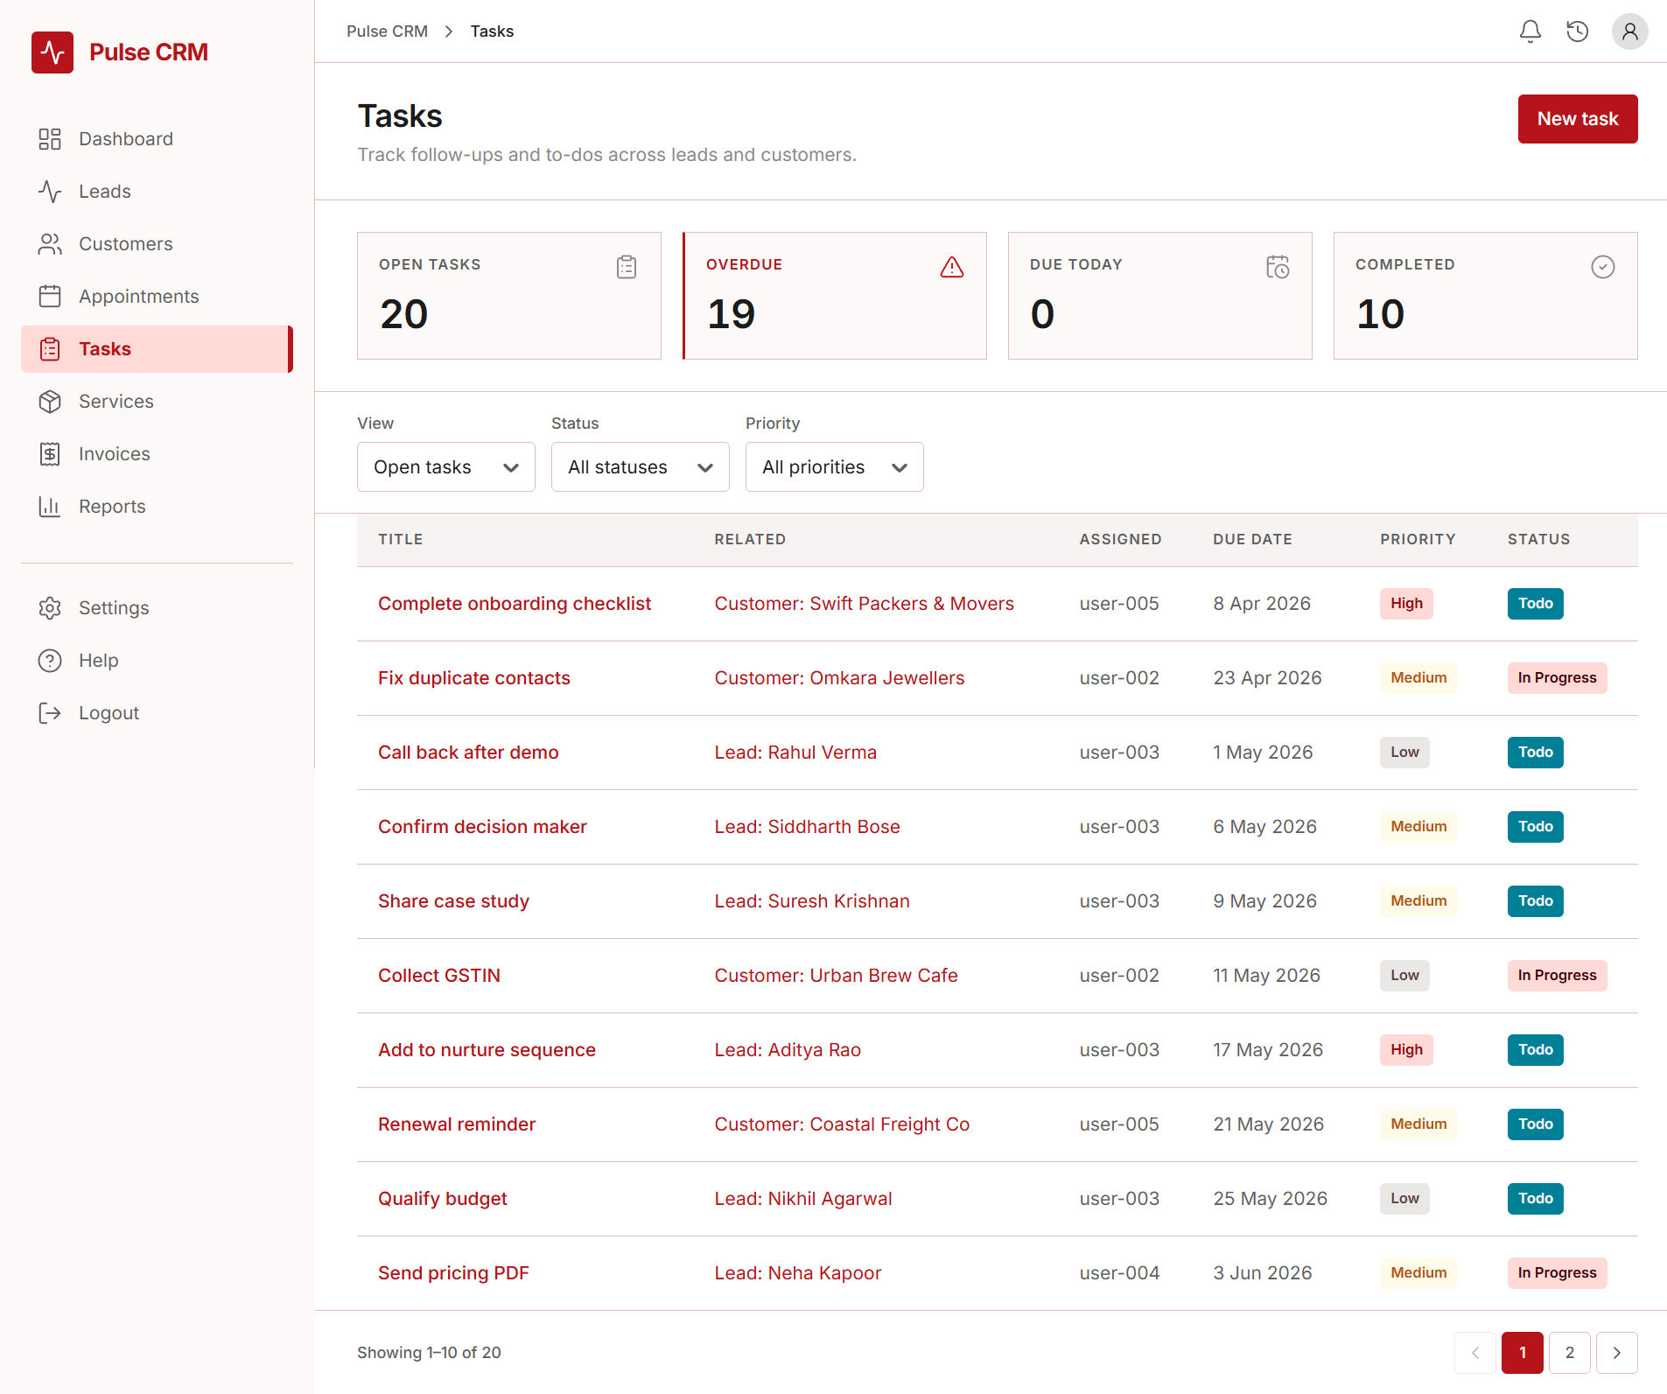Screen dimensions: 1667x1394
Task: Click the Leads pulse icon
Action: pyautogui.click(x=50, y=192)
